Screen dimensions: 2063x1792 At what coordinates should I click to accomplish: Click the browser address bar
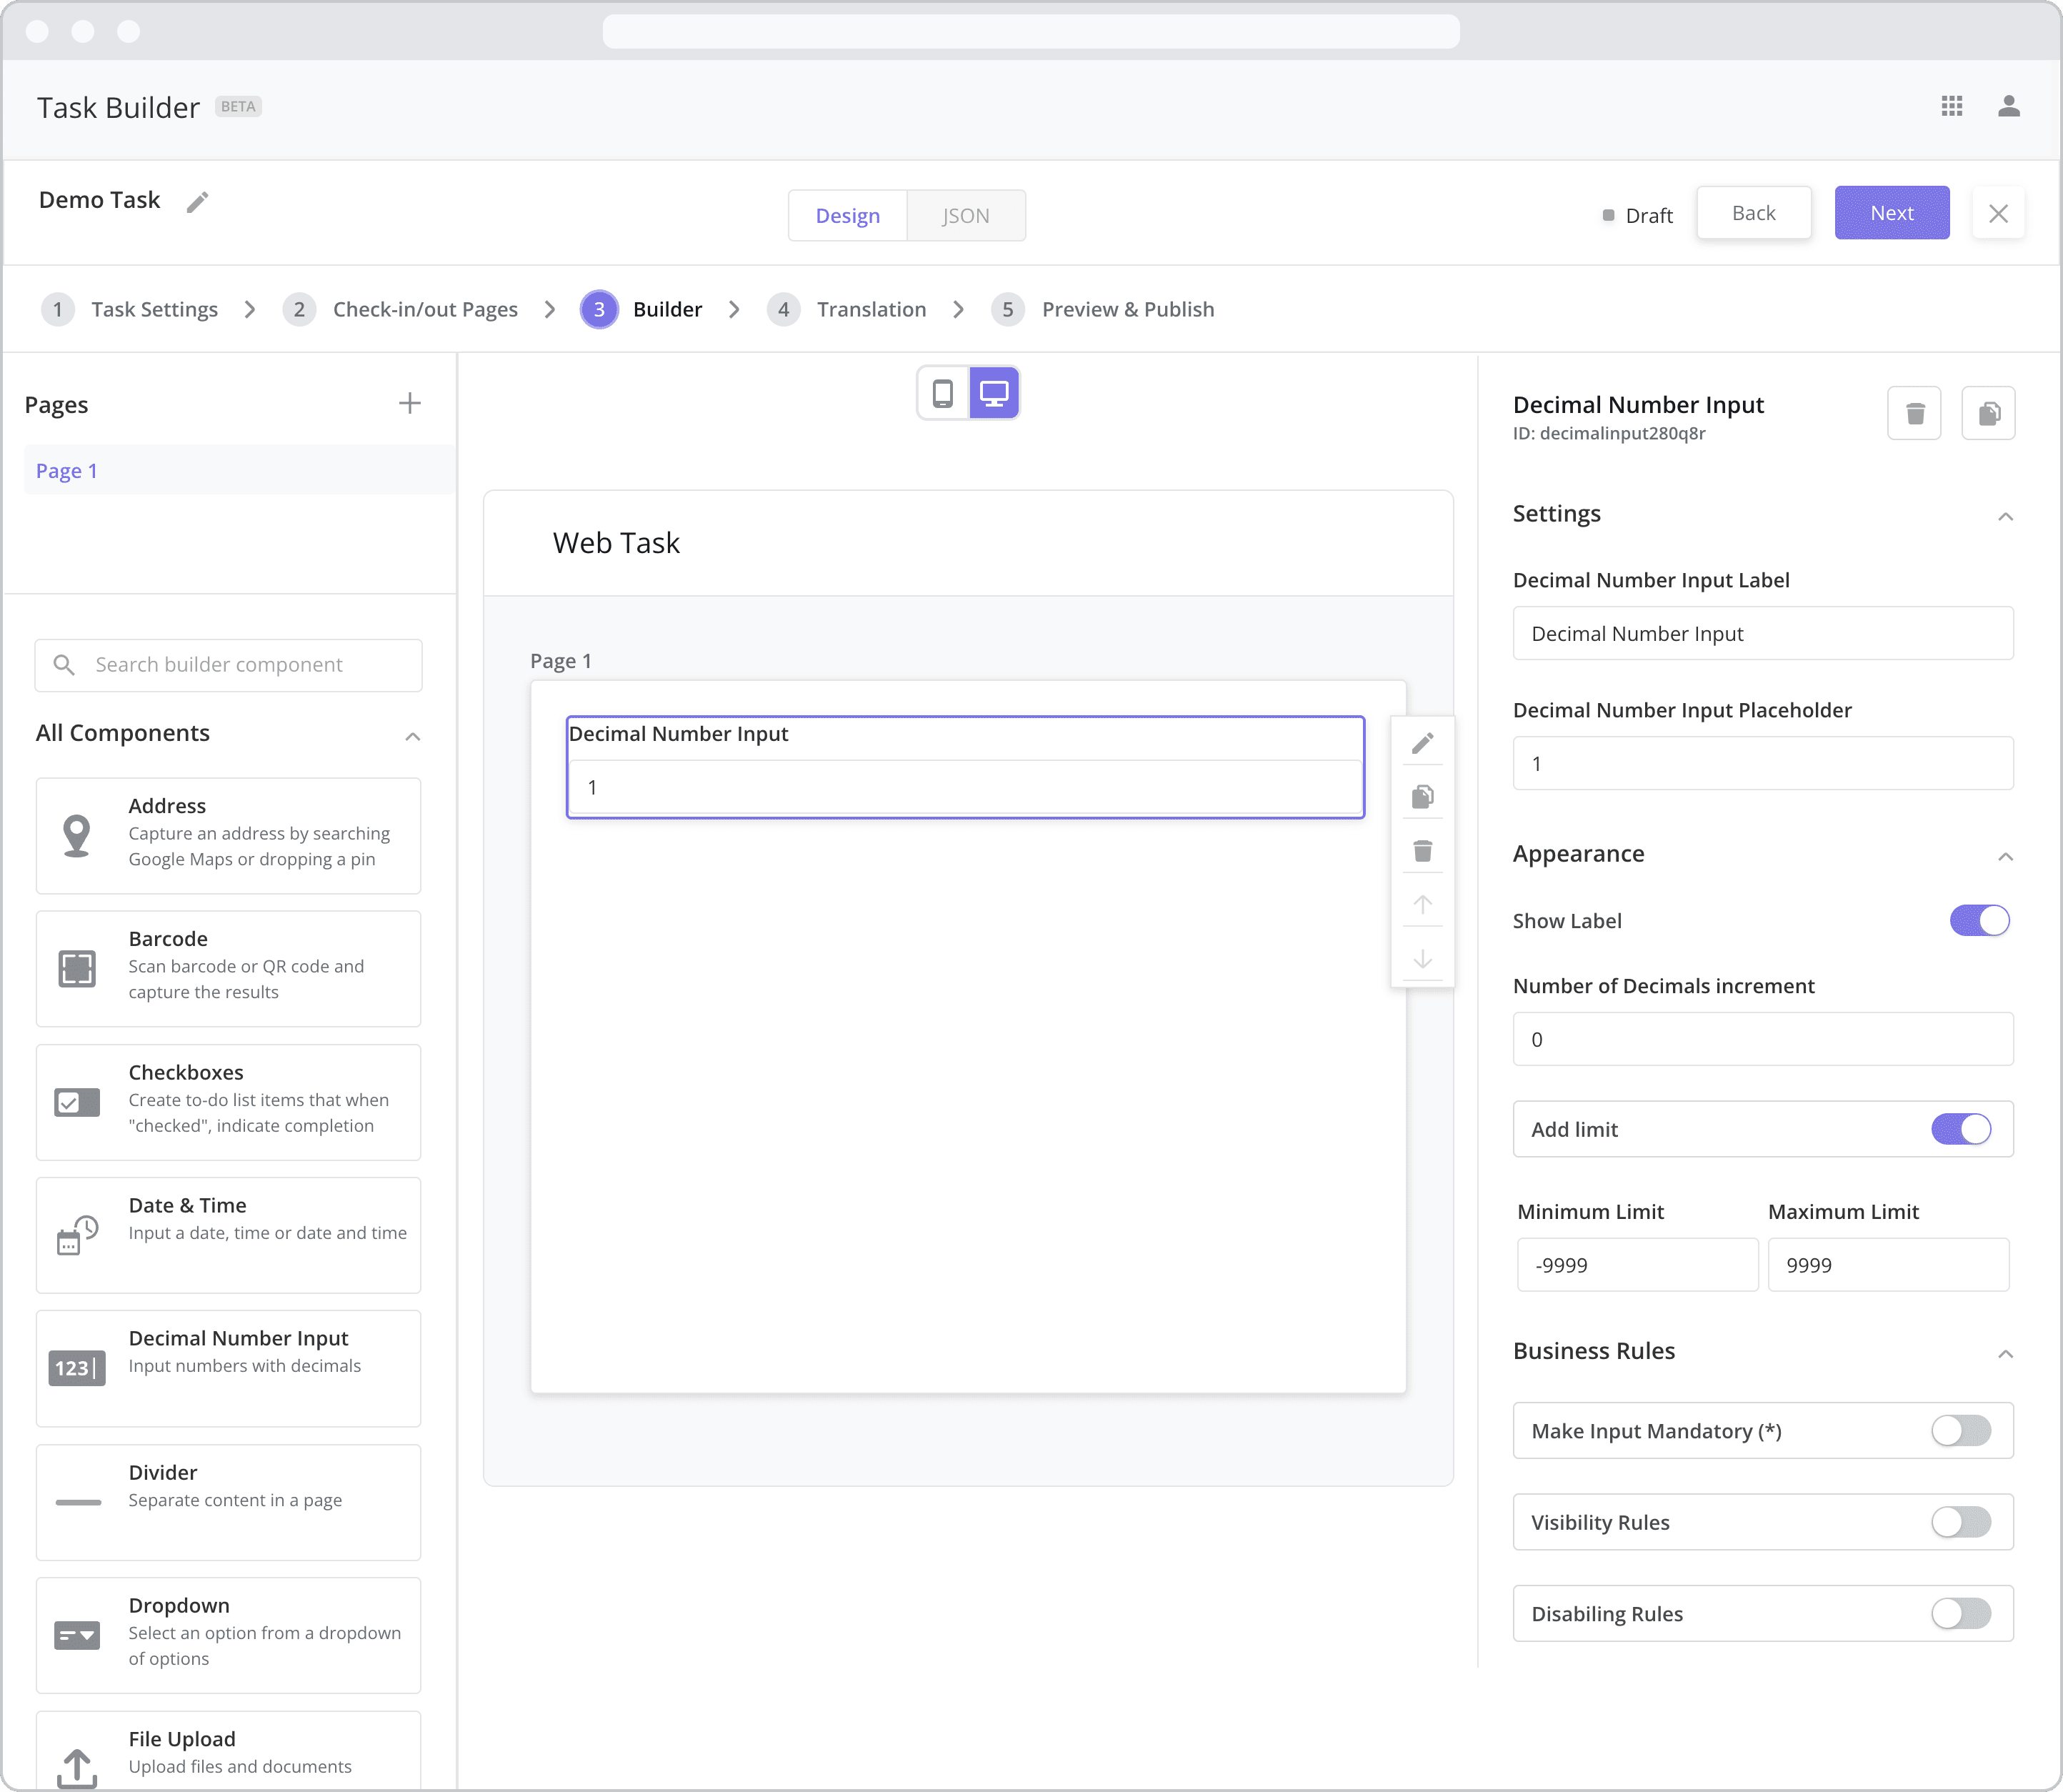tap(1031, 31)
